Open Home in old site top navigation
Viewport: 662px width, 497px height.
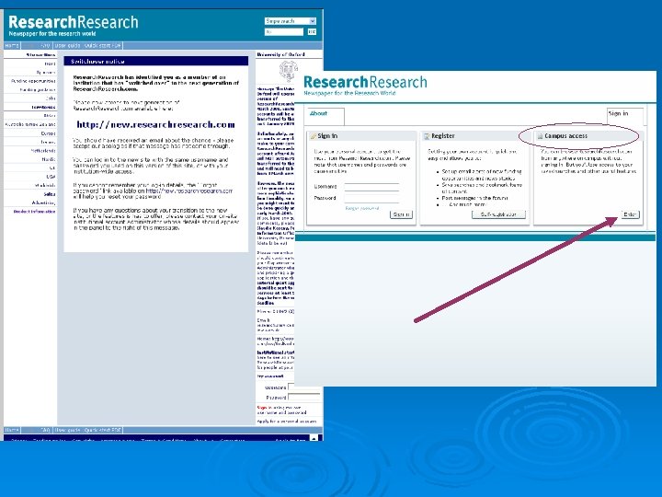click(x=12, y=45)
